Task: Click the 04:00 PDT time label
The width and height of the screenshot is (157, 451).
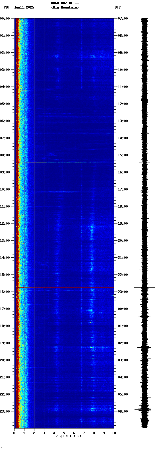Action: tap(5, 87)
